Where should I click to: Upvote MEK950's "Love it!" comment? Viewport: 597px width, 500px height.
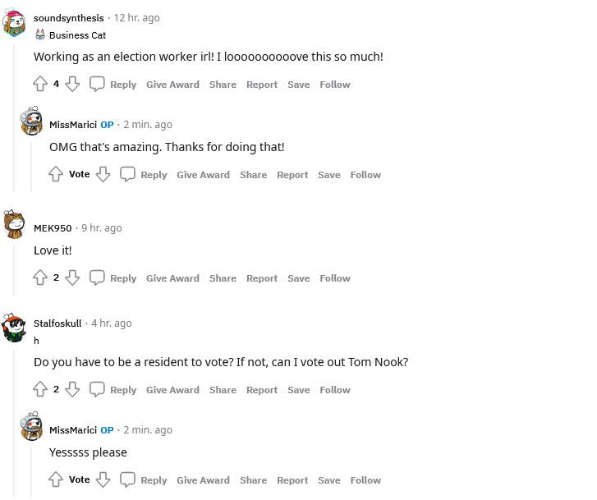pyautogui.click(x=40, y=278)
